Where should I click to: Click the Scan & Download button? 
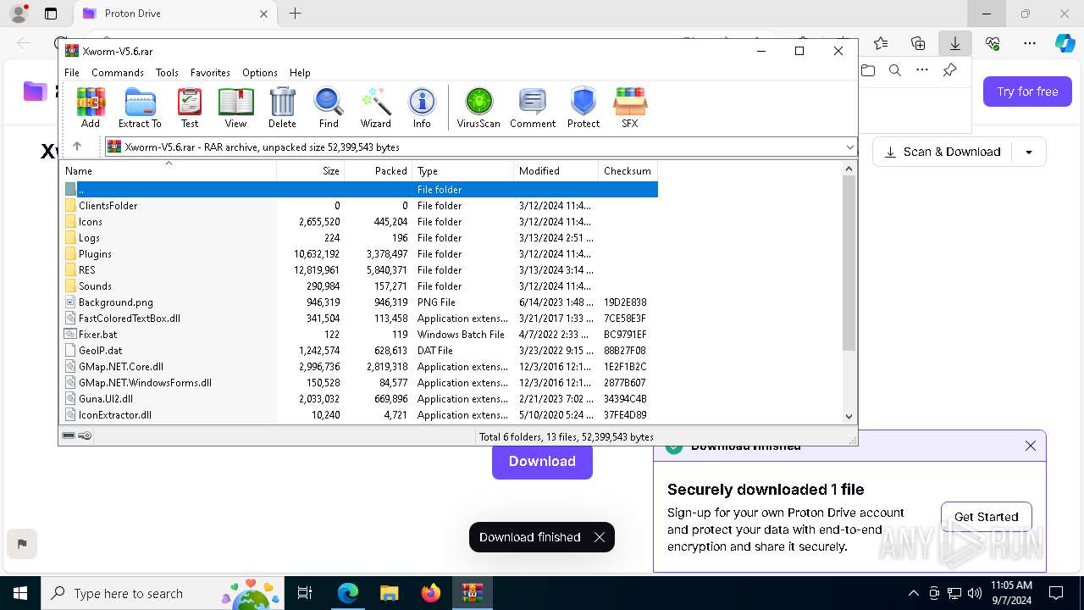pyautogui.click(x=943, y=152)
